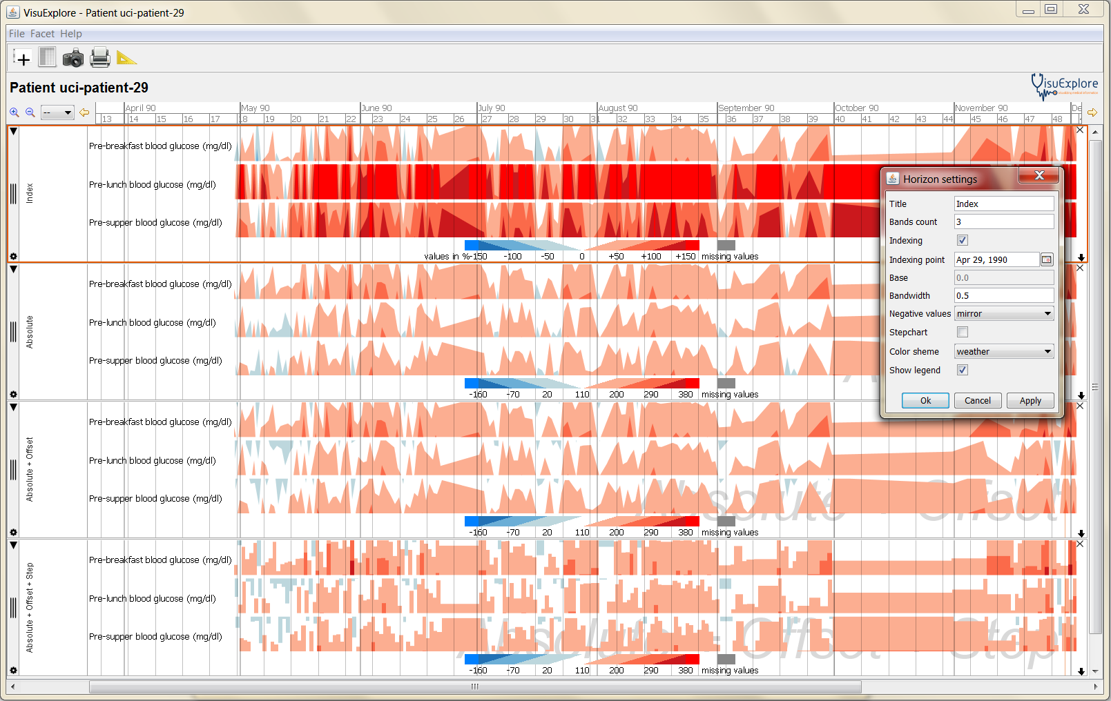The height and width of the screenshot is (701, 1111).
Task: Click the Bandwidth input field
Action: coord(1003,296)
